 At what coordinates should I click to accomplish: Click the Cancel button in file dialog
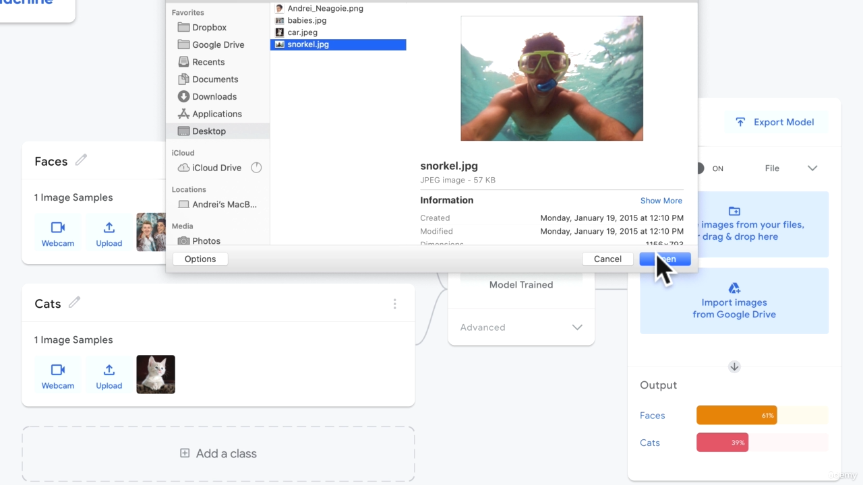coord(607,259)
